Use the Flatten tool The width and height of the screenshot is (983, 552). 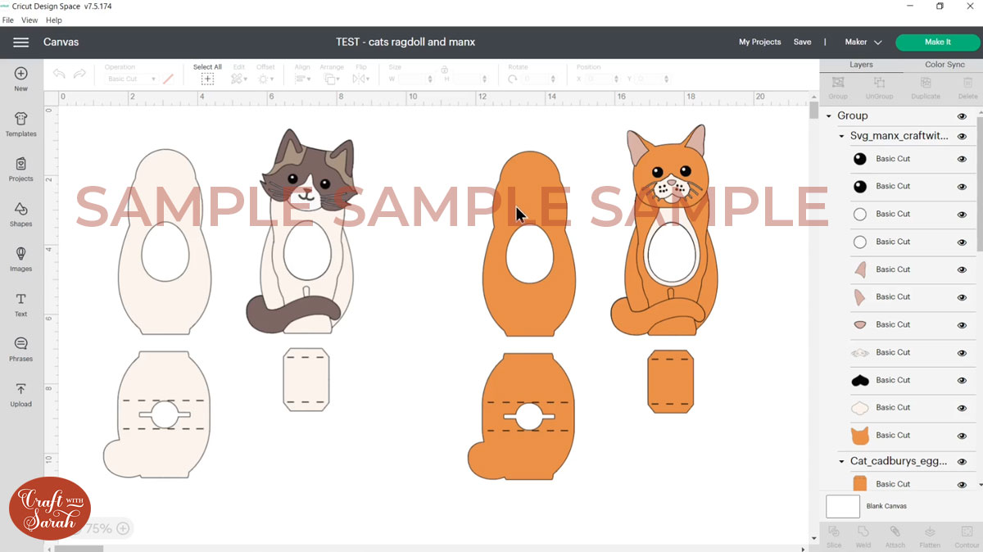click(930, 536)
